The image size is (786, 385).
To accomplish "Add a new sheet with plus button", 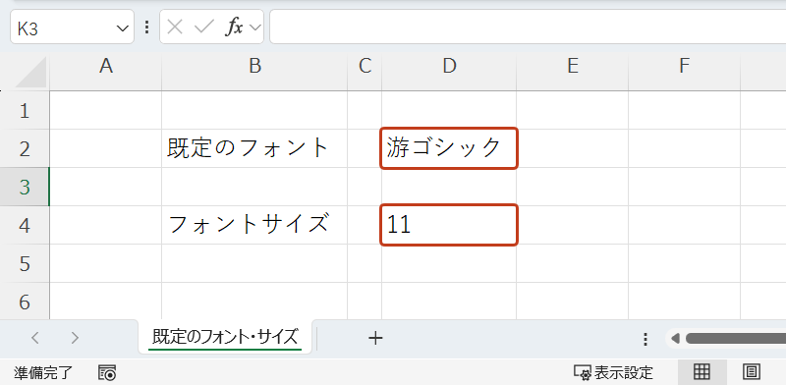I will coord(375,339).
